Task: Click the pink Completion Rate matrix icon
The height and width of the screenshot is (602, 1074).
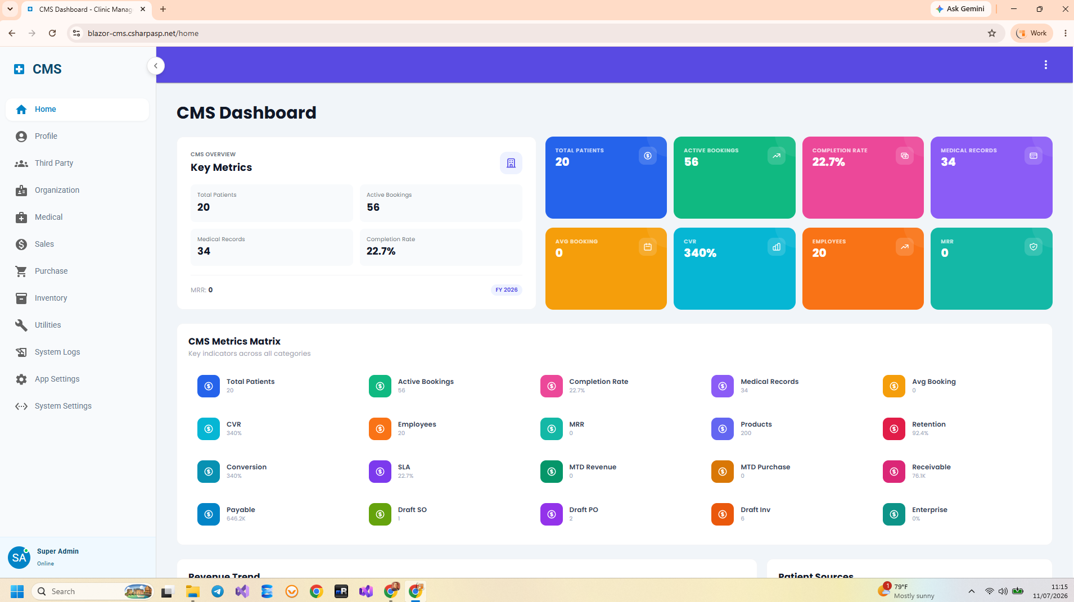Action: [552, 386]
